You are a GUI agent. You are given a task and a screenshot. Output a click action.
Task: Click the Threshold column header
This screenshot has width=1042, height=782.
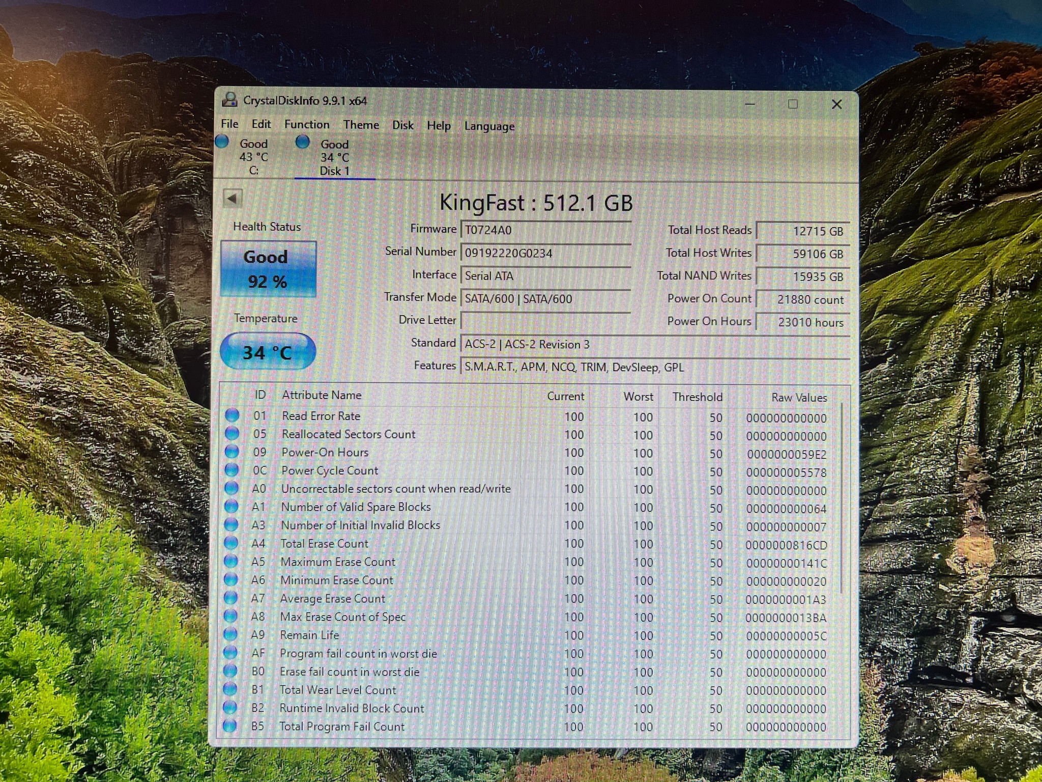697,397
